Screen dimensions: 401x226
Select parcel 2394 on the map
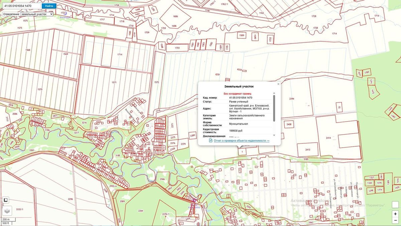click(x=292, y=99)
